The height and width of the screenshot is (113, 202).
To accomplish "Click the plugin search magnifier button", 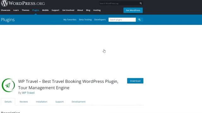I will click(140, 19).
